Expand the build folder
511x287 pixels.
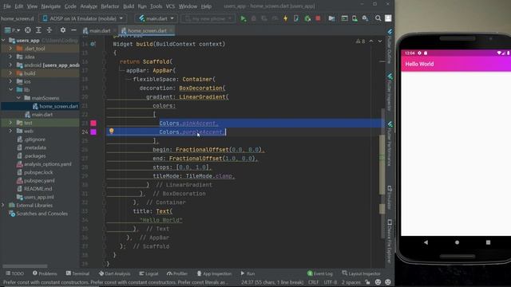pyautogui.click(x=10, y=73)
